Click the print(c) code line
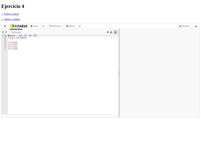201x151 pixels. (x=13, y=47)
